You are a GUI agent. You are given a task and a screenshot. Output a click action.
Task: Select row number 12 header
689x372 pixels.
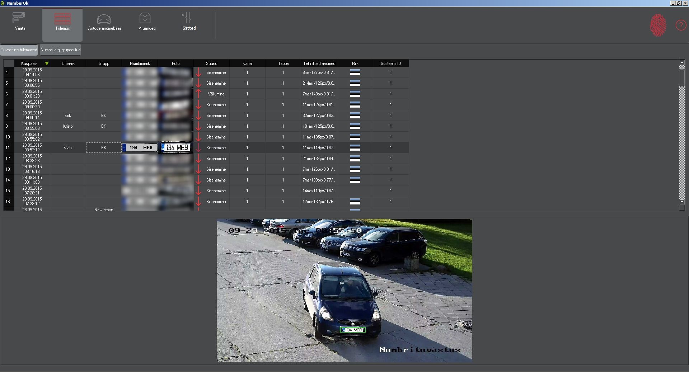(x=9, y=159)
